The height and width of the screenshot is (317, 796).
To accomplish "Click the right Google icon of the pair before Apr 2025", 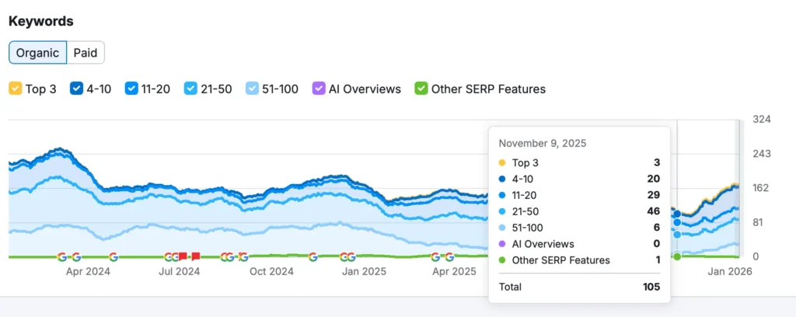I will point(449,256).
